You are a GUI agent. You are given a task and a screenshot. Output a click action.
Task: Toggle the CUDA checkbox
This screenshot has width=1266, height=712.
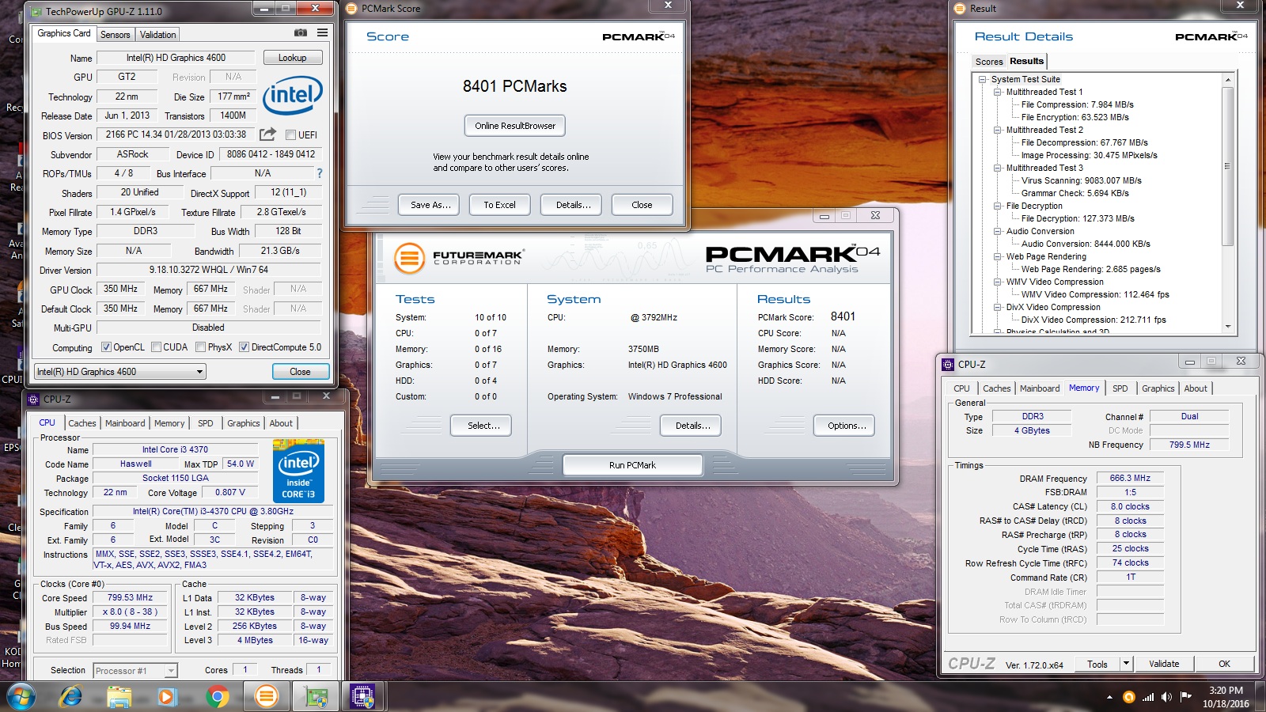156,347
